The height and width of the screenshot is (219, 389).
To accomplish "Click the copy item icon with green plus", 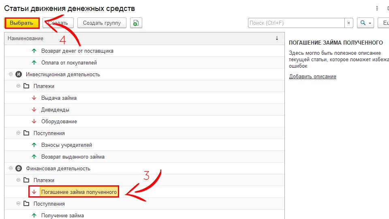I will pyautogui.click(x=136, y=23).
